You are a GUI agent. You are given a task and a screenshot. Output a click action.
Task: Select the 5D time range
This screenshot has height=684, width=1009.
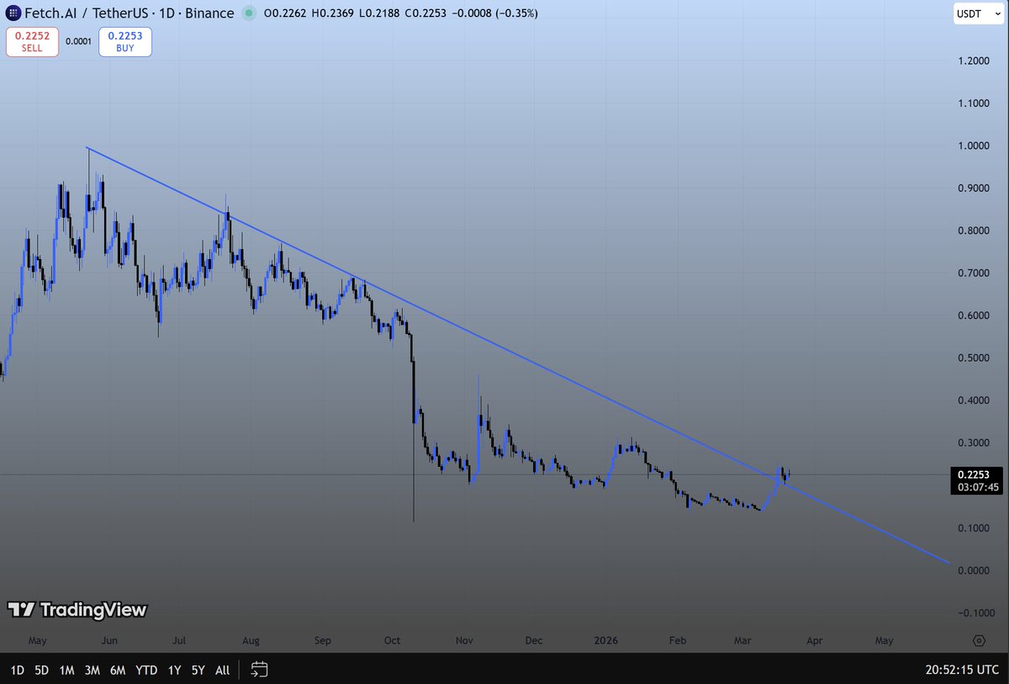[x=42, y=670]
